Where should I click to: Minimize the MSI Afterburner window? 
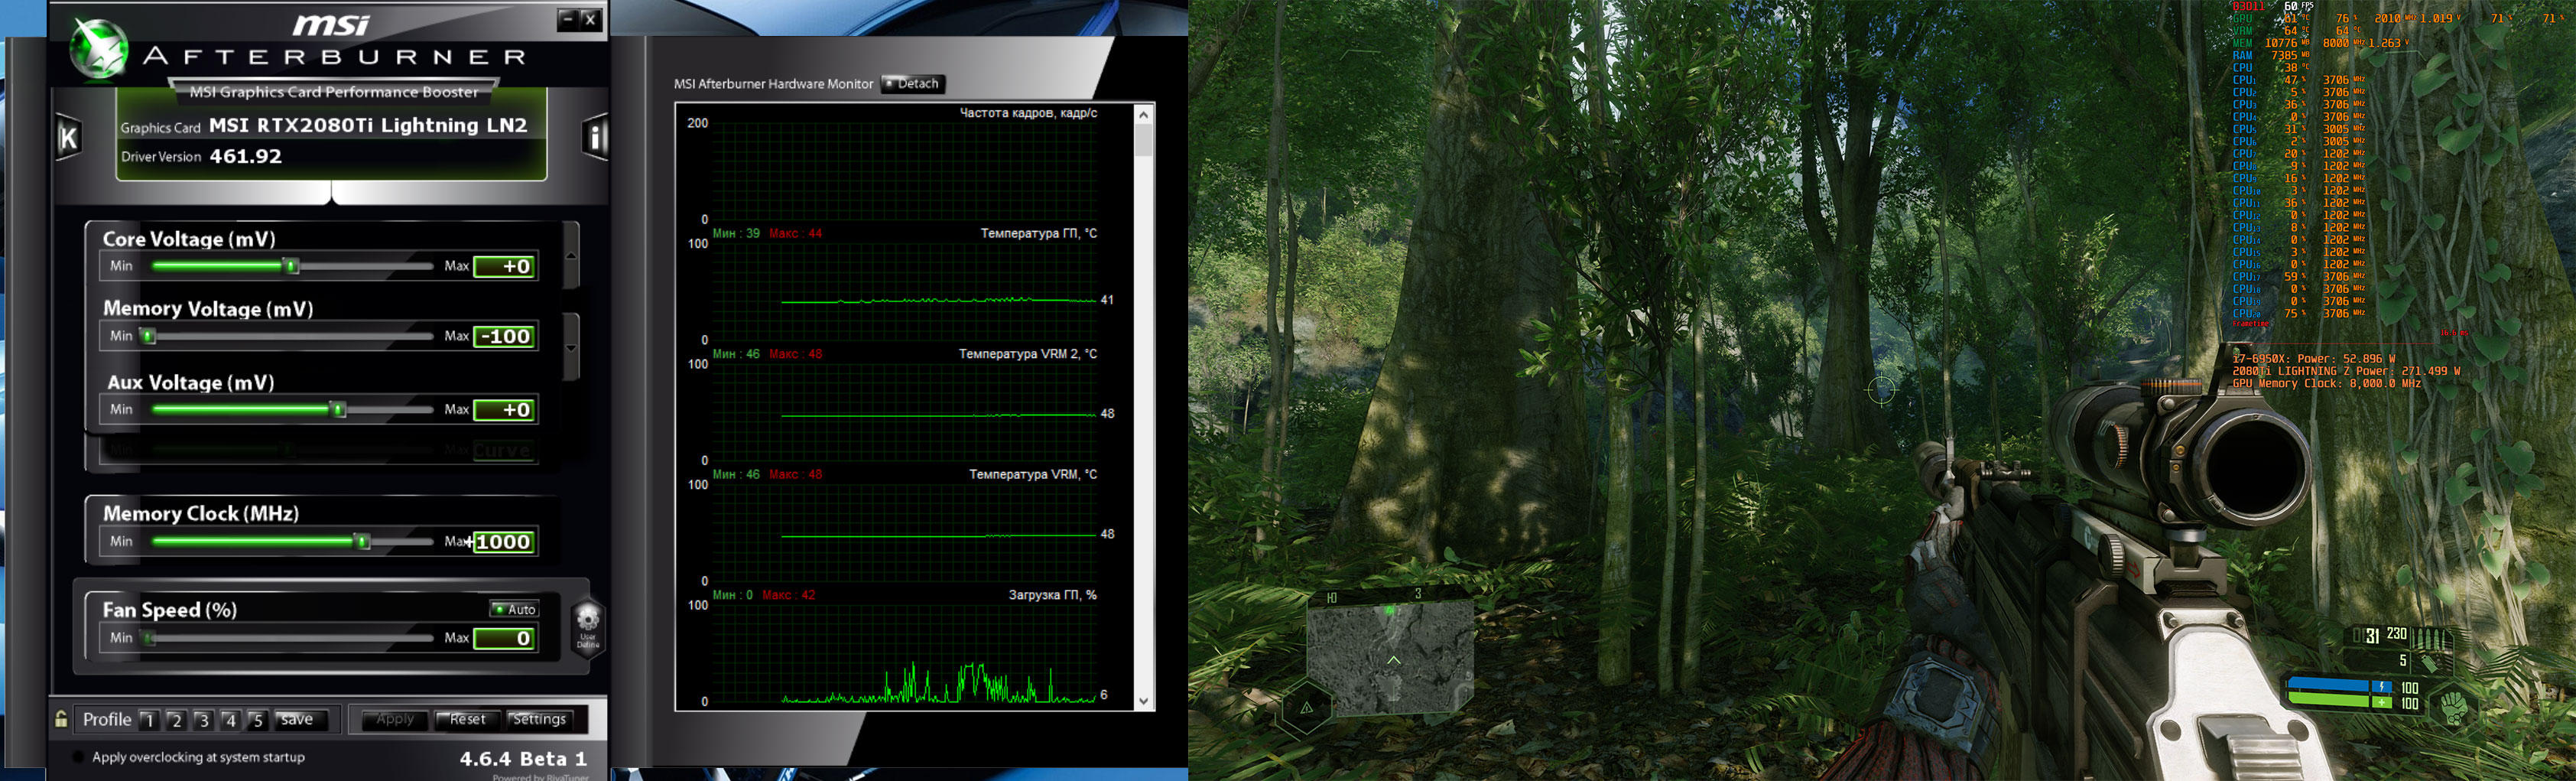[x=568, y=19]
